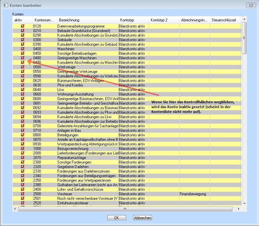Toggle aktiv checkbox for account 2500 Vorsteuer
The height and width of the screenshot is (226, 259).
point(23,194)
